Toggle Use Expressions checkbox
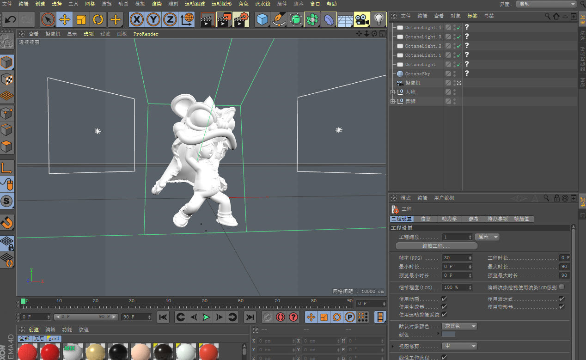 [x=562, y=299]
